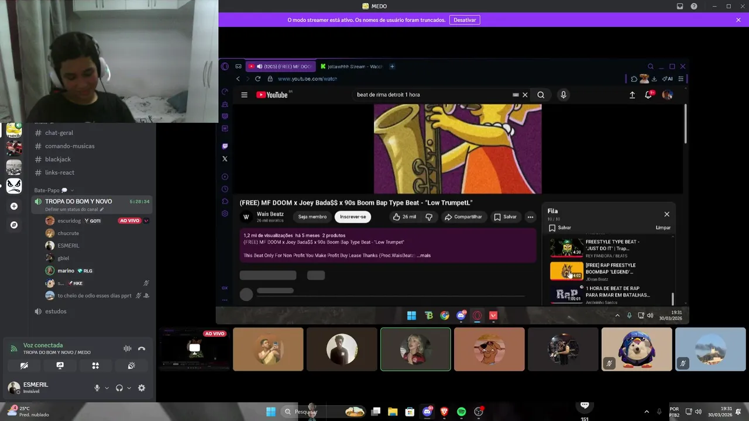
Task: Turn on camera in Discord voice panel
Action: click(x=24, y=365)
